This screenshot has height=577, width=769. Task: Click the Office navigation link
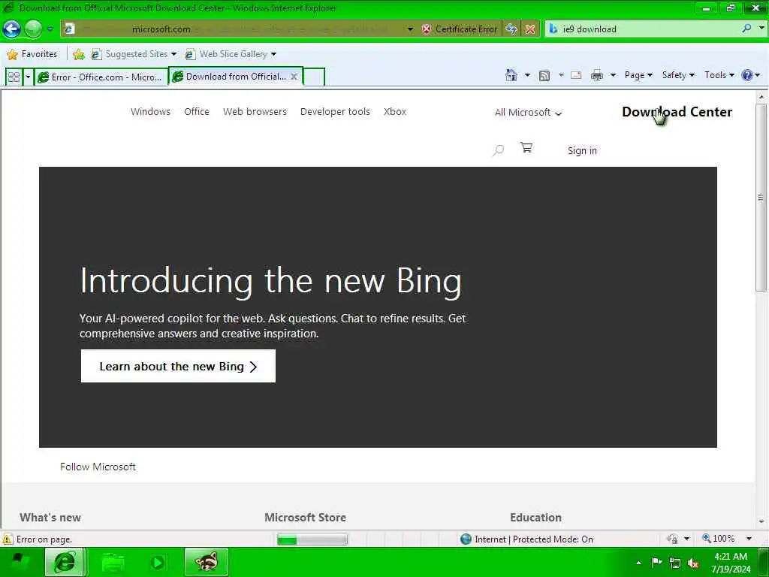pos(197,111)
